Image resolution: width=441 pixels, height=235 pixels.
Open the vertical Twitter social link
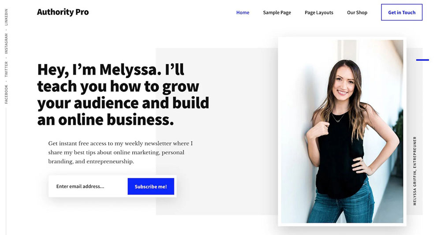pyautogui.click(x=6, y=69)
